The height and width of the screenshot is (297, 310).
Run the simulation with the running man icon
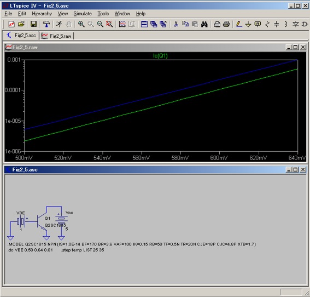pos(59,24)
